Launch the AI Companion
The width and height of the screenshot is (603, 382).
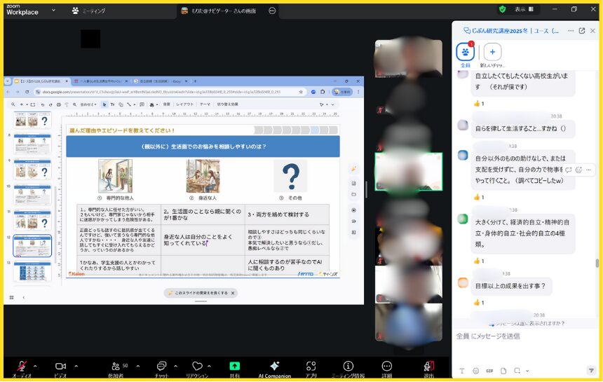click(274, 368)
